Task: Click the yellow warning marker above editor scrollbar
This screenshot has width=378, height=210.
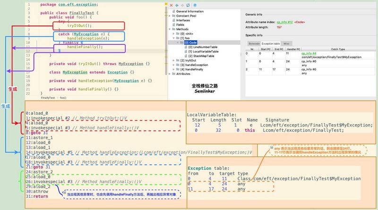Action: [x=166, y=4]
